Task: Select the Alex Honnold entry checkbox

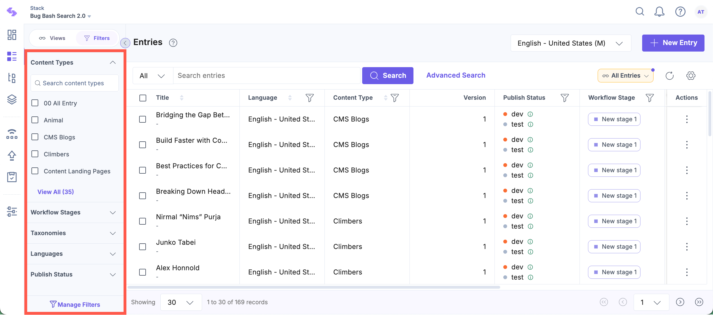Action: (143, 272)
